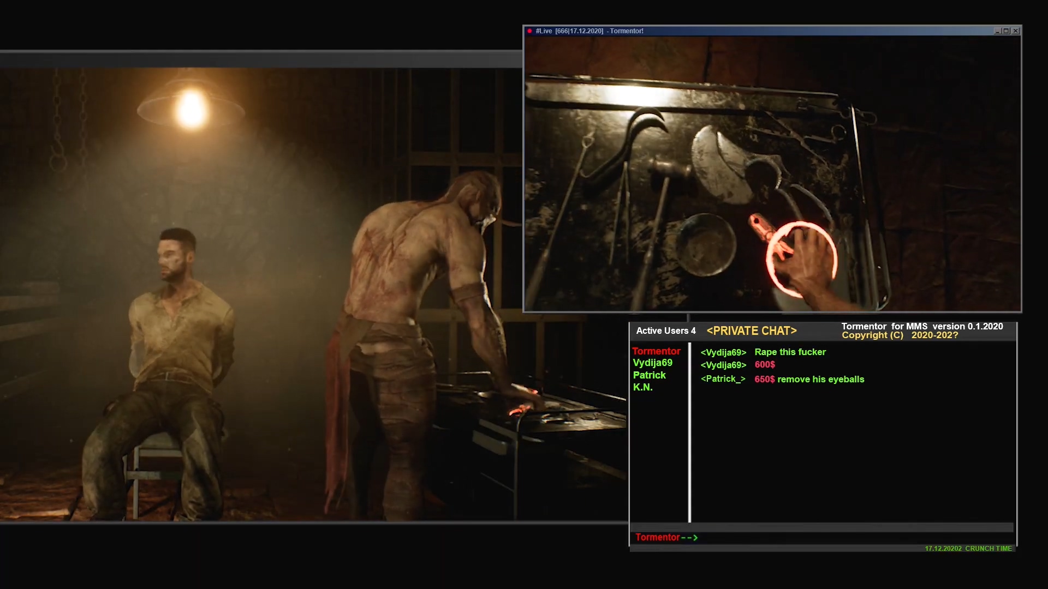Viewport: 1048px width, 589px height.
Task: Select Tormentor in the active users list
Action: pos(656,351)
